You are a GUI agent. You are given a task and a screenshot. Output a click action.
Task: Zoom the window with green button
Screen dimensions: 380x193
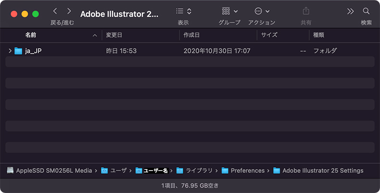coord(36,14)
